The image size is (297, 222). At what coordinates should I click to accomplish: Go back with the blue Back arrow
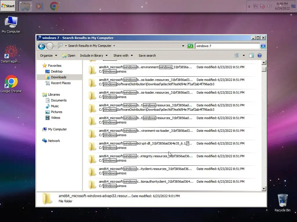41,46
